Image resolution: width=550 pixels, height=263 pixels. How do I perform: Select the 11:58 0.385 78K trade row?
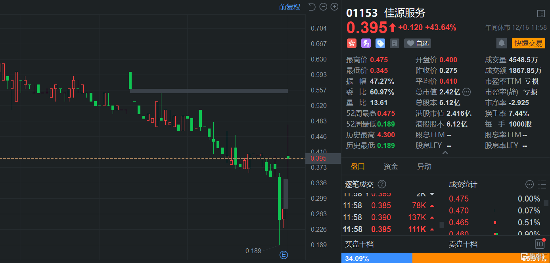click(389, 205)
